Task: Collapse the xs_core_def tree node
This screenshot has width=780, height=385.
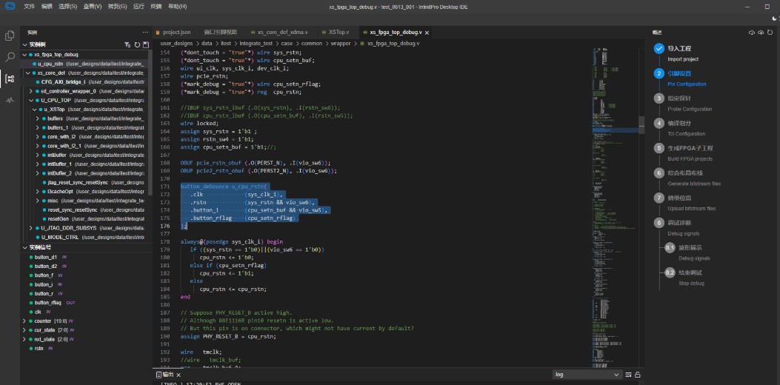Action: pos(27,73)
